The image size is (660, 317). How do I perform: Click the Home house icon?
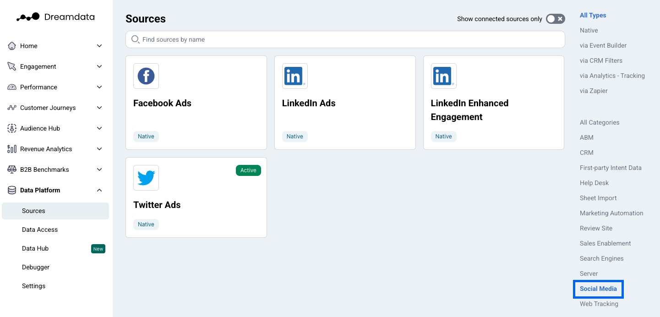[12, 46]
